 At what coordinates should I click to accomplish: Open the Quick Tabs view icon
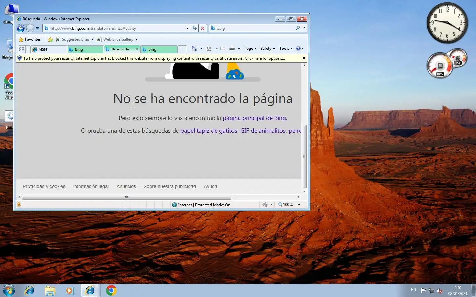coord(21,49)
